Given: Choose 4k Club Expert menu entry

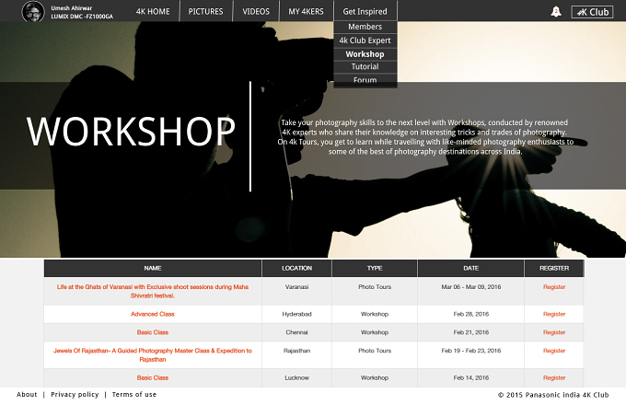Looking at the screenshot, I should 365,40.
